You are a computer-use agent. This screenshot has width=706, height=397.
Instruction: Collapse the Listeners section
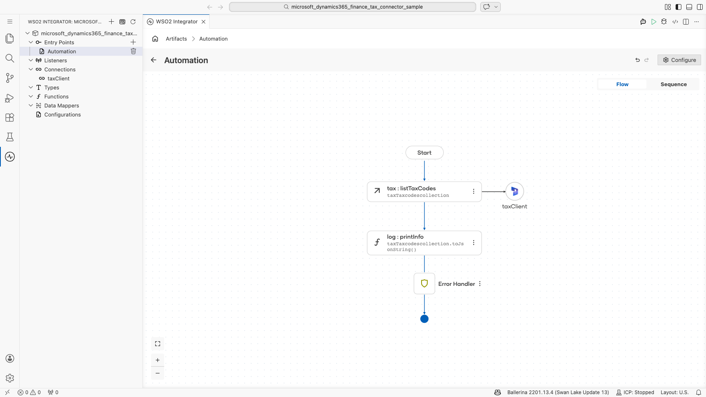coord(31,60)
